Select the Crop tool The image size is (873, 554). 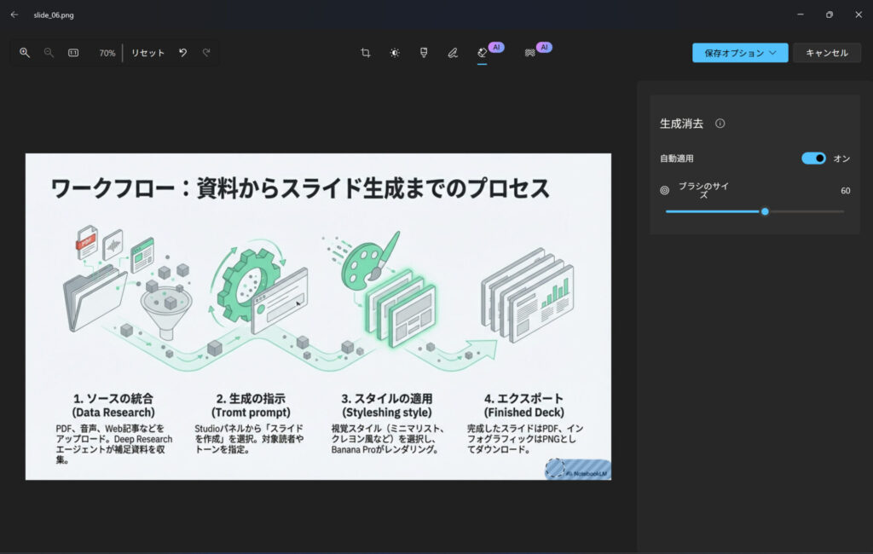point(365,52)
